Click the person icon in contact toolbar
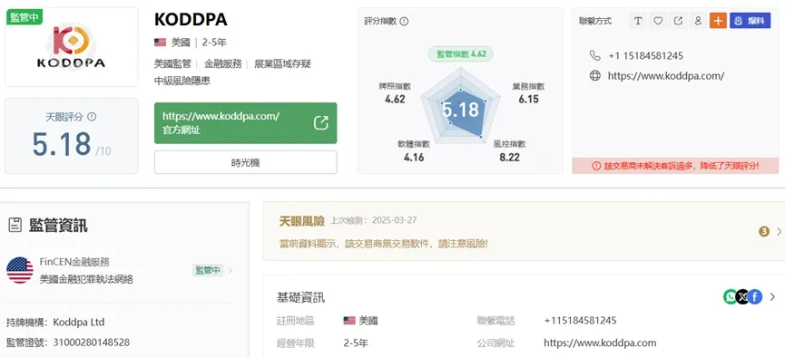The image size is (785, 357). pyautogui.click(x=698, y=21)
